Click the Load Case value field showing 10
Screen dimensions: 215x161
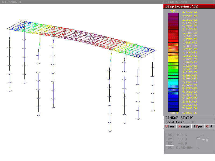click(193, 122)
